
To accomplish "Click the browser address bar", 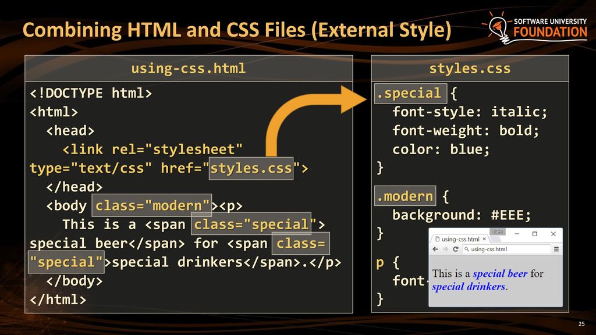I will tap(506, 249).
